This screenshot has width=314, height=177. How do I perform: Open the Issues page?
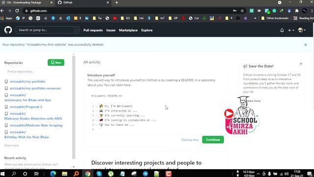[x=111, y=30]
